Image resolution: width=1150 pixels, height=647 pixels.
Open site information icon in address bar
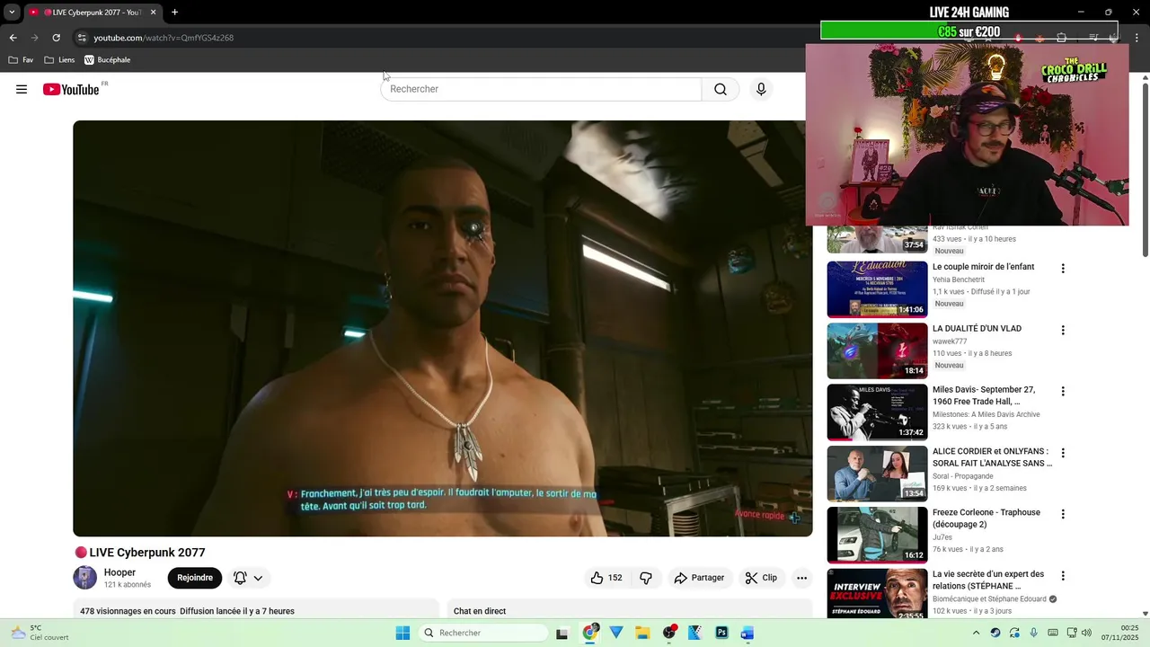click(82, 38)
